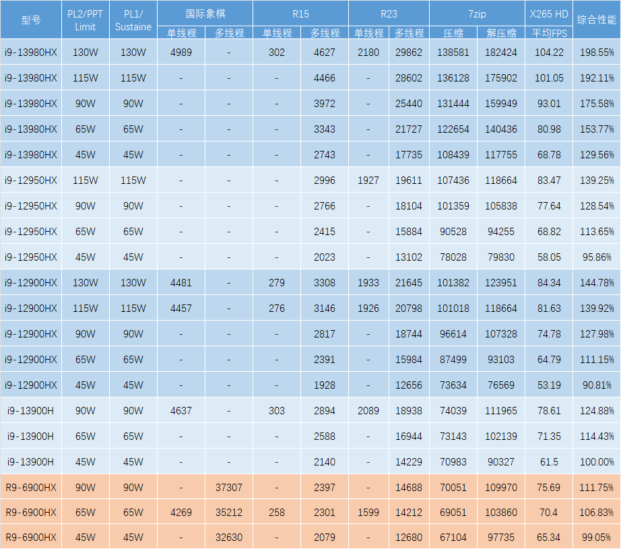The image size is (621, 549).
Task: Select the X265 HD header cell
Action: (549, 13)
